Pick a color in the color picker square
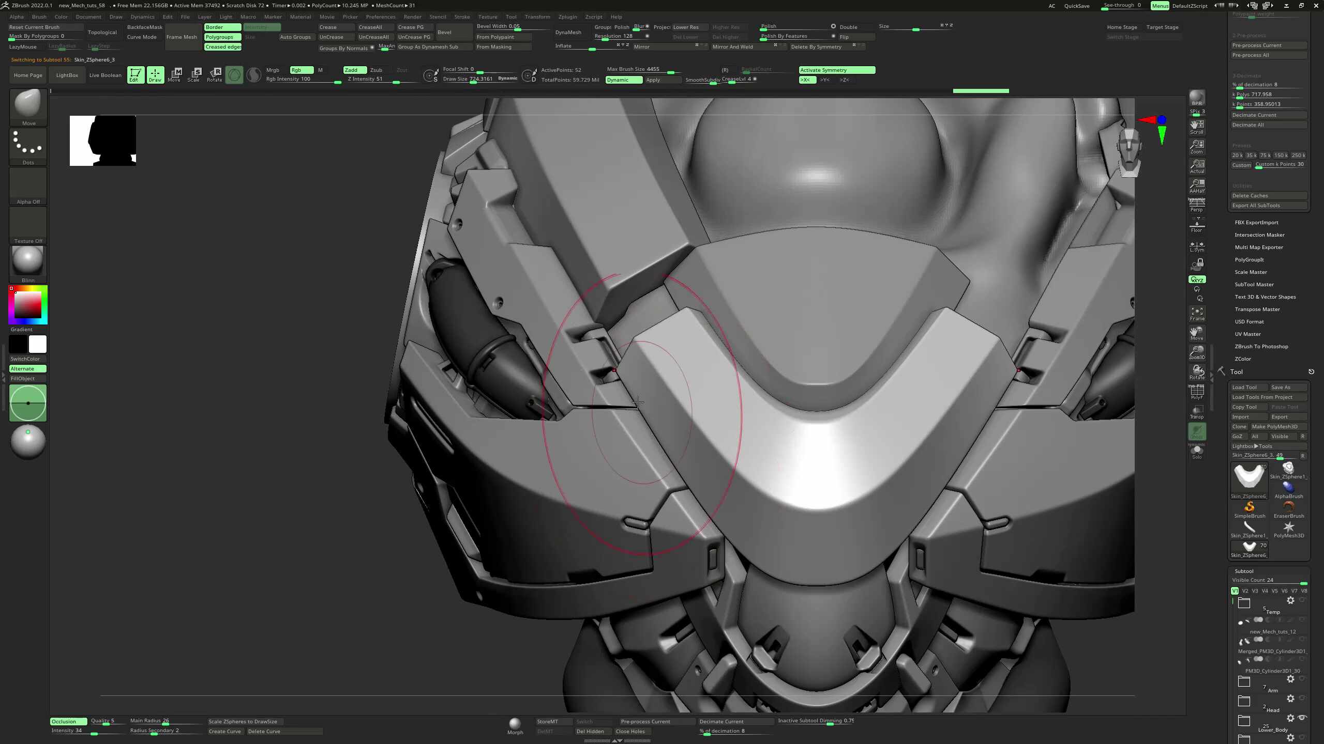Screen dimensions: 1324x744 (x=28, y=305)
